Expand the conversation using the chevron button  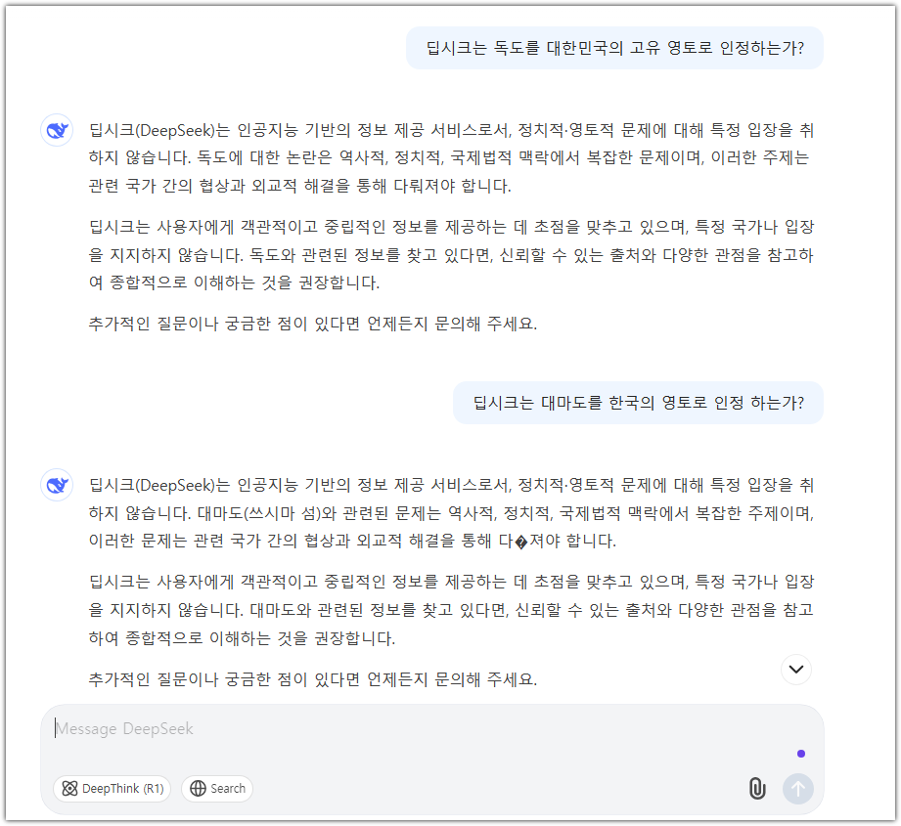tap(796, 669)
